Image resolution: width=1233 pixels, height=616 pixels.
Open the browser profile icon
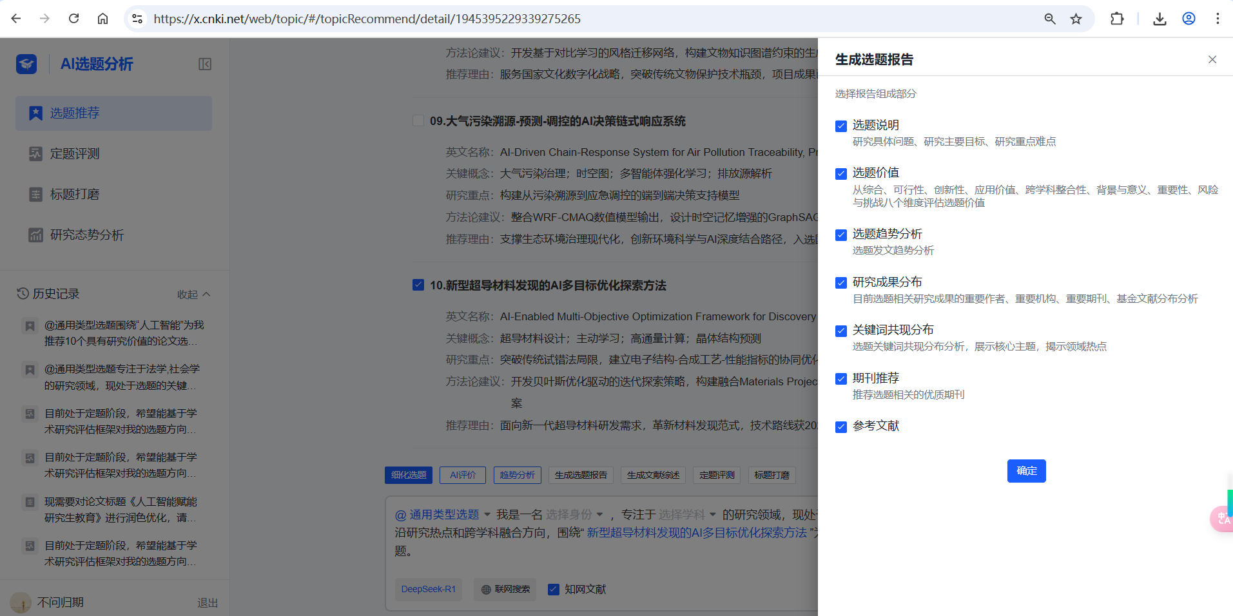(x=1189, y=19)
